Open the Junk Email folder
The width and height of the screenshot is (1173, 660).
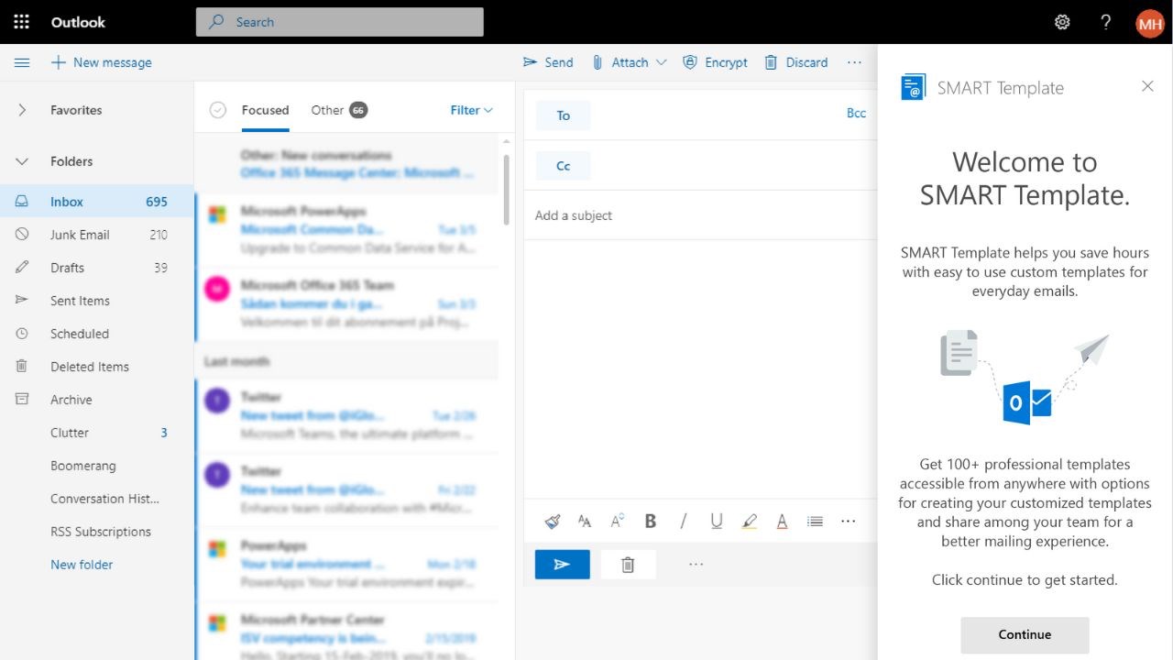click(97, 235)
